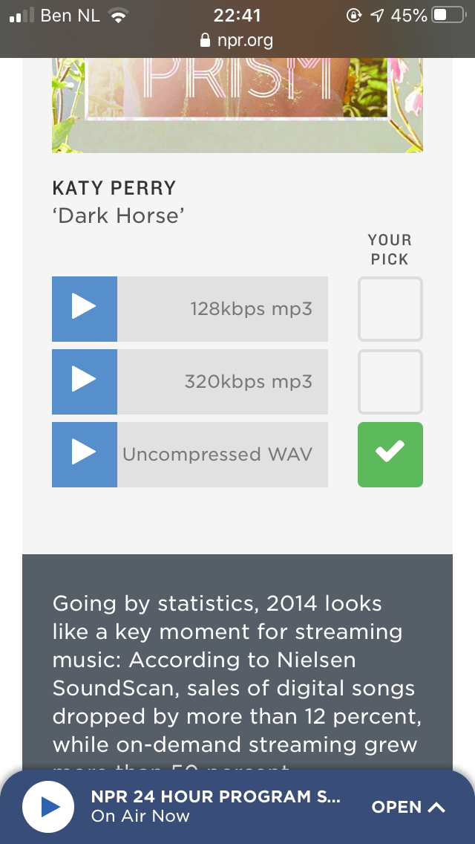475x844 pixels.
Task: Play the 320kbps mp3 sample
Action: point(85,382)
